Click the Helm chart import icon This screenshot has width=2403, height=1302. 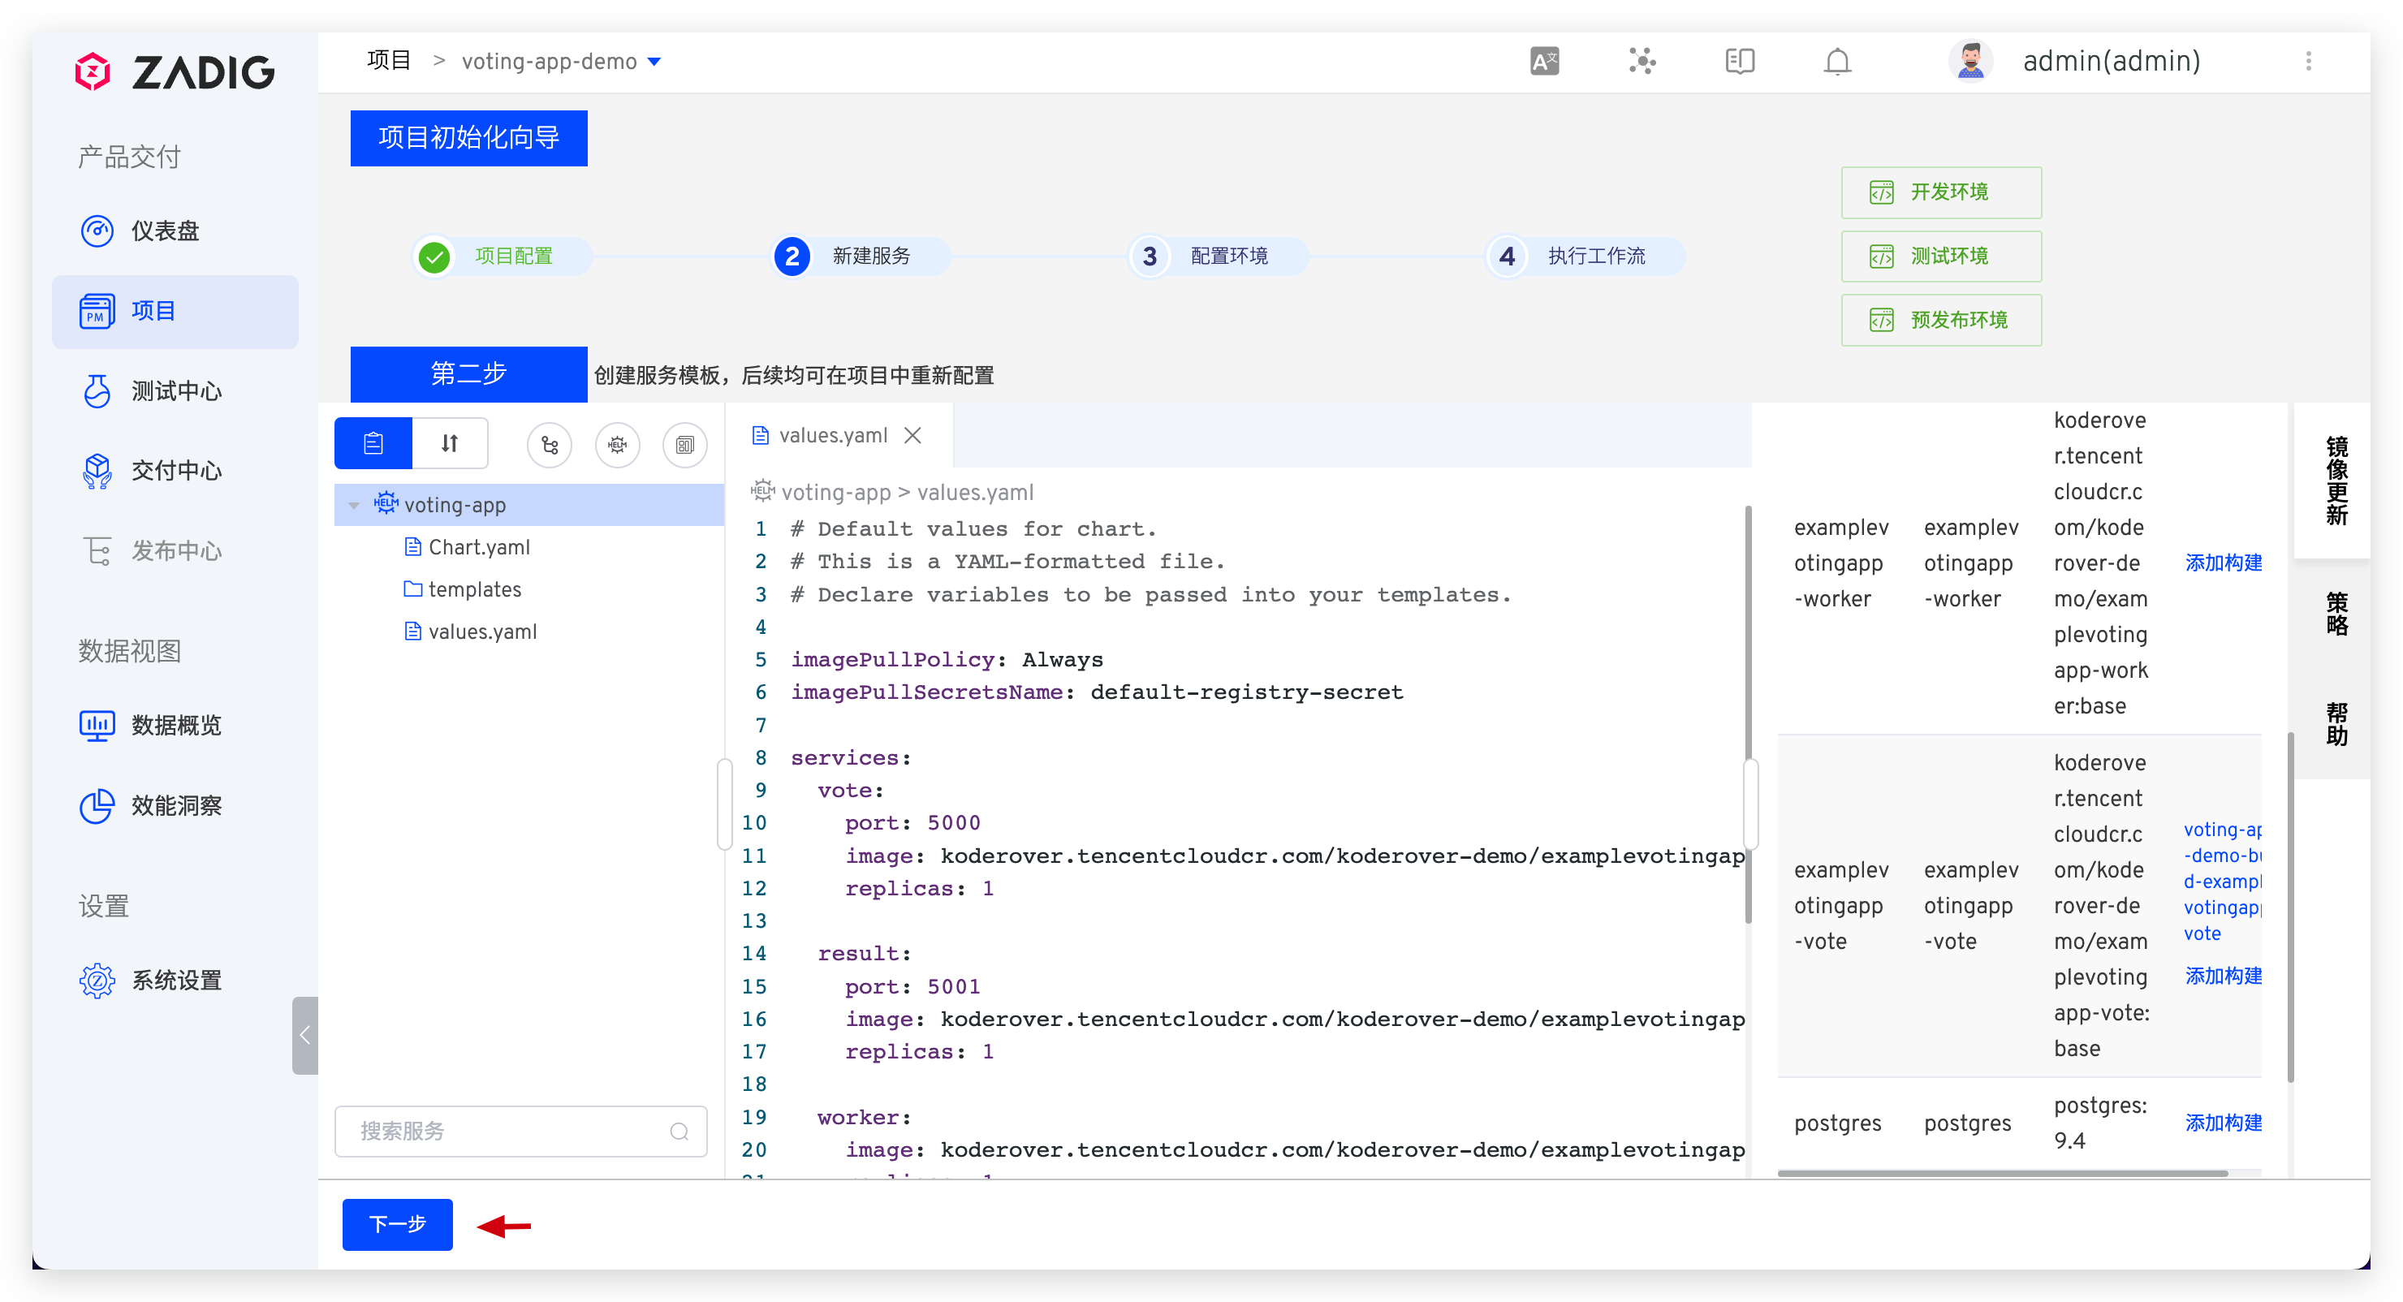617,444
